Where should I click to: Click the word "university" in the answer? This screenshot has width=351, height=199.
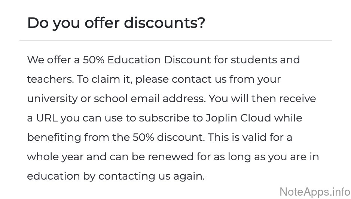click(51, 98)
